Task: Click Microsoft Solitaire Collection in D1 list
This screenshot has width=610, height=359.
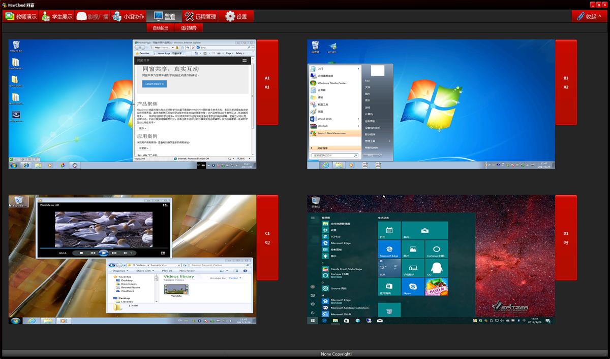Action: pos(346,308)
